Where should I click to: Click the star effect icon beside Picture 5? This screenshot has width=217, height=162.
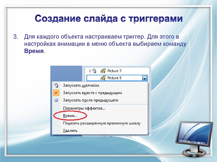(104, 78)
